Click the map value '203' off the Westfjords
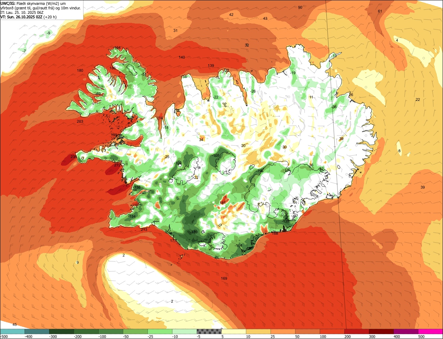This screenshot has height=339, width=443. coord(80,121)
